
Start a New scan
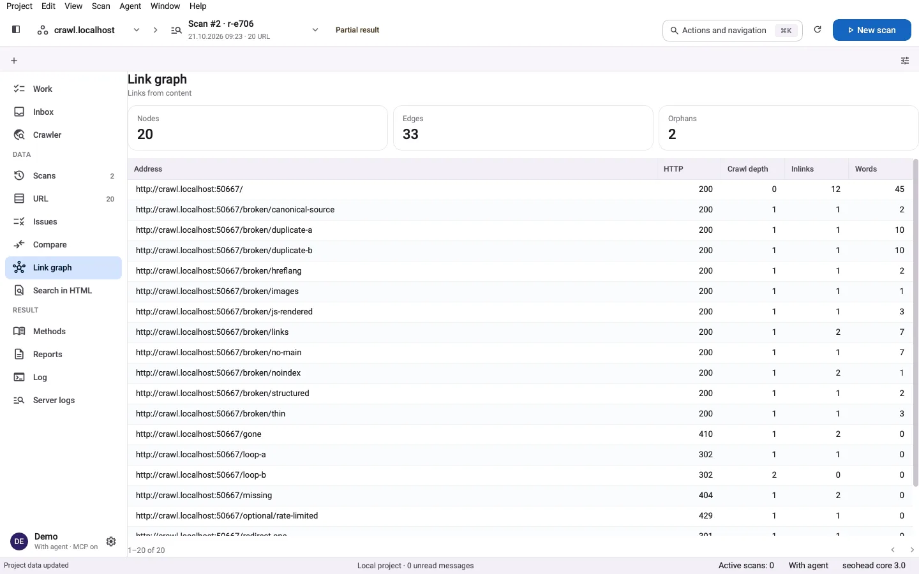pos(872,30)
